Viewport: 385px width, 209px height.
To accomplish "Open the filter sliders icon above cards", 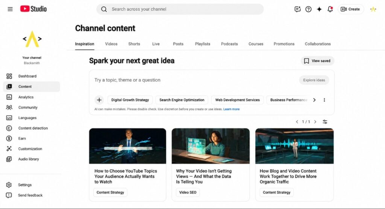I will pyautogui.click(x=325, y=122).
